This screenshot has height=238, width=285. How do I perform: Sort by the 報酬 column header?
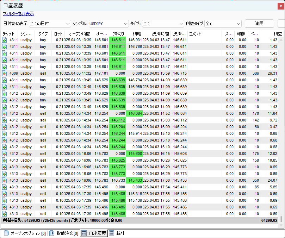click(x=241, y=33)
